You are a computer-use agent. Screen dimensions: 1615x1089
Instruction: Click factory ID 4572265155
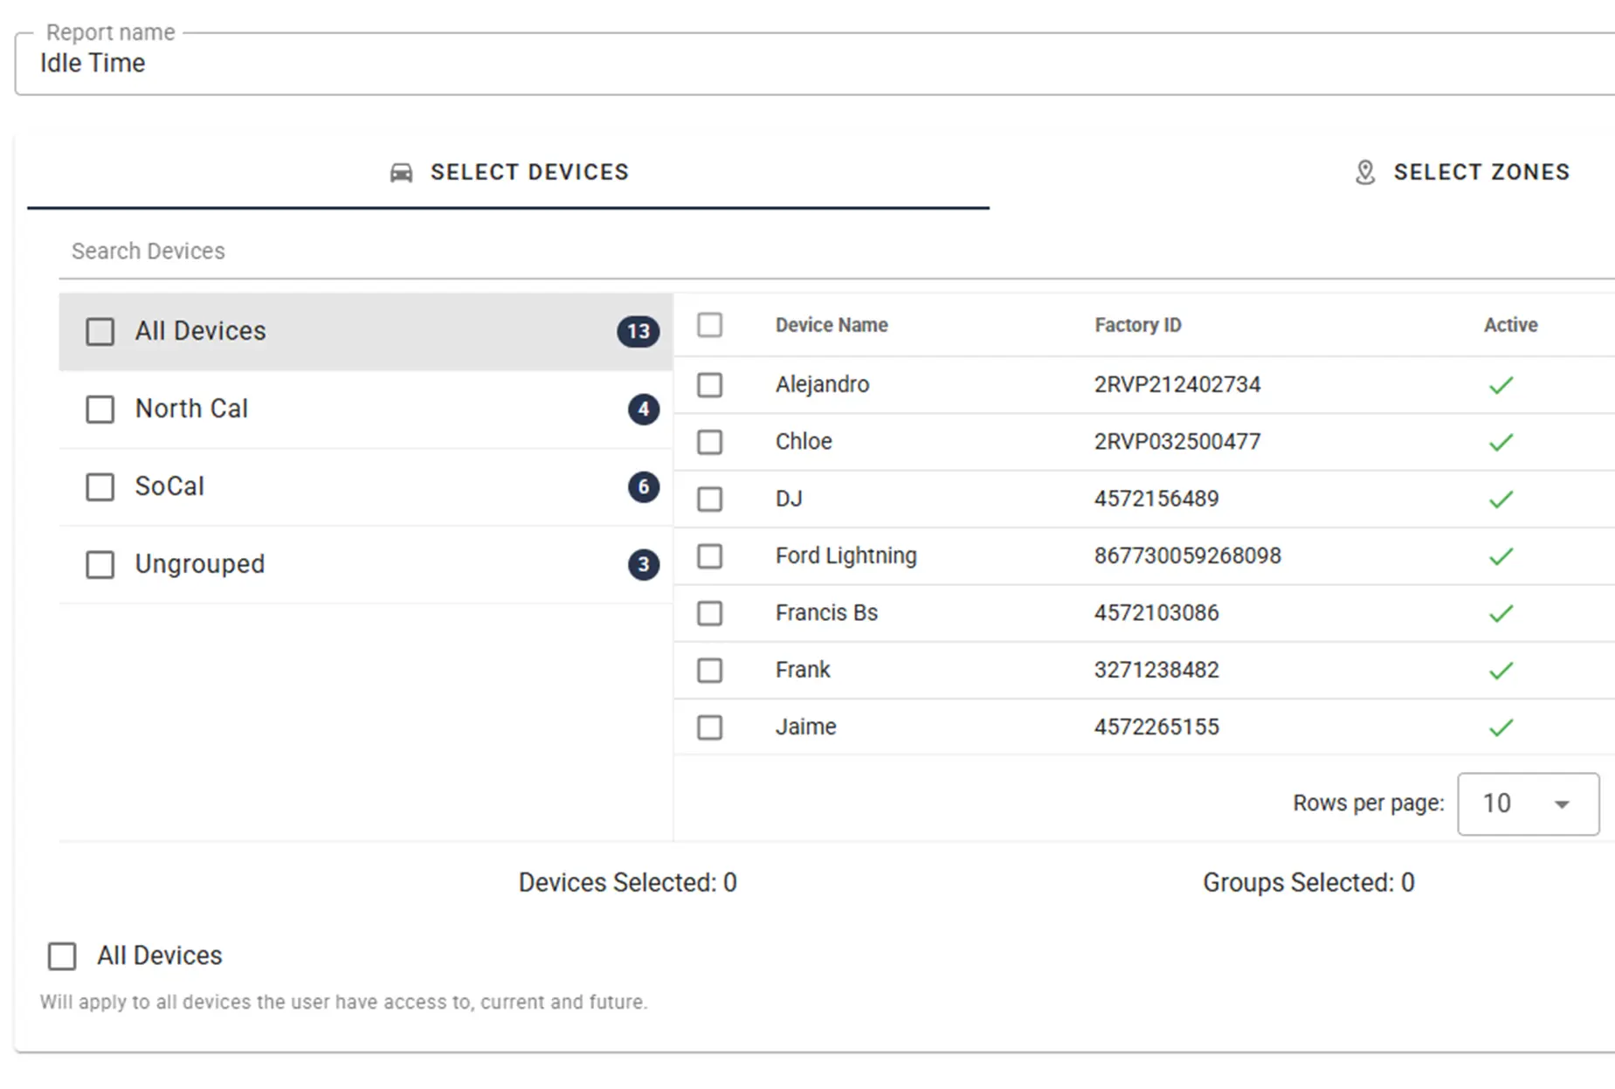1156,727
